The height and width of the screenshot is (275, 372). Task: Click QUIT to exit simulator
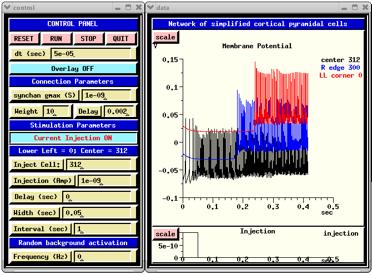pyautogui.click(x=120, y=39)
